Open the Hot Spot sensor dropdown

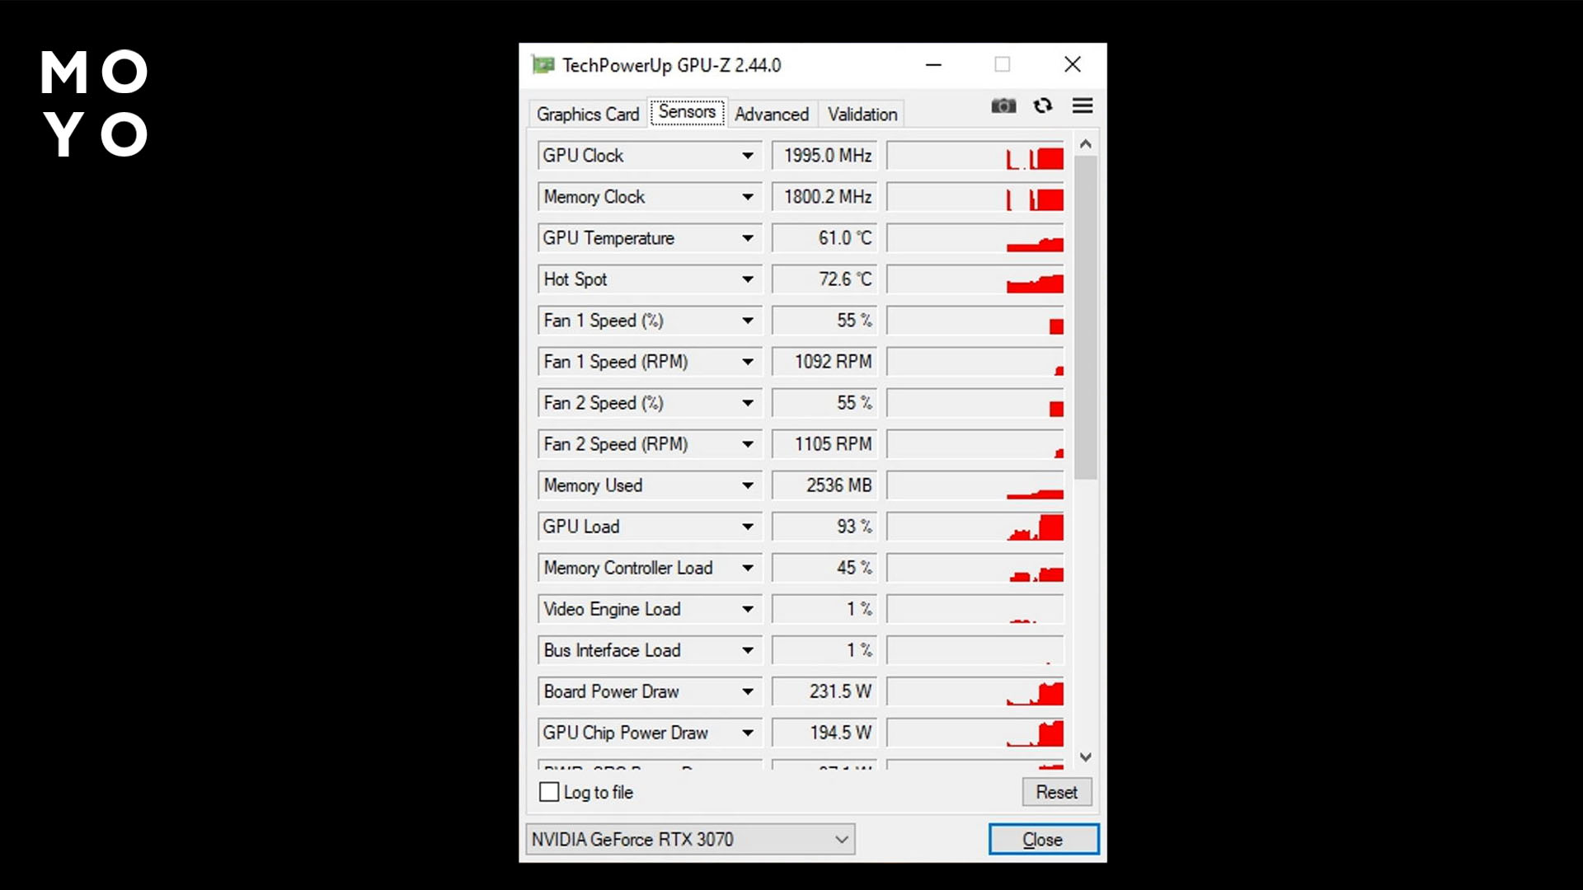coord(748,279)
